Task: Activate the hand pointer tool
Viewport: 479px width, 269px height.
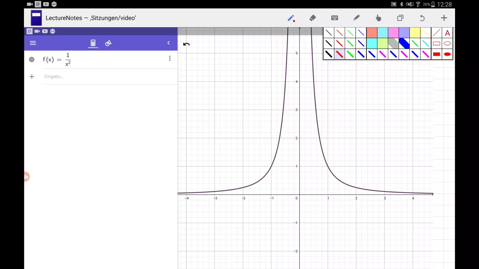Action: (378, 18)
